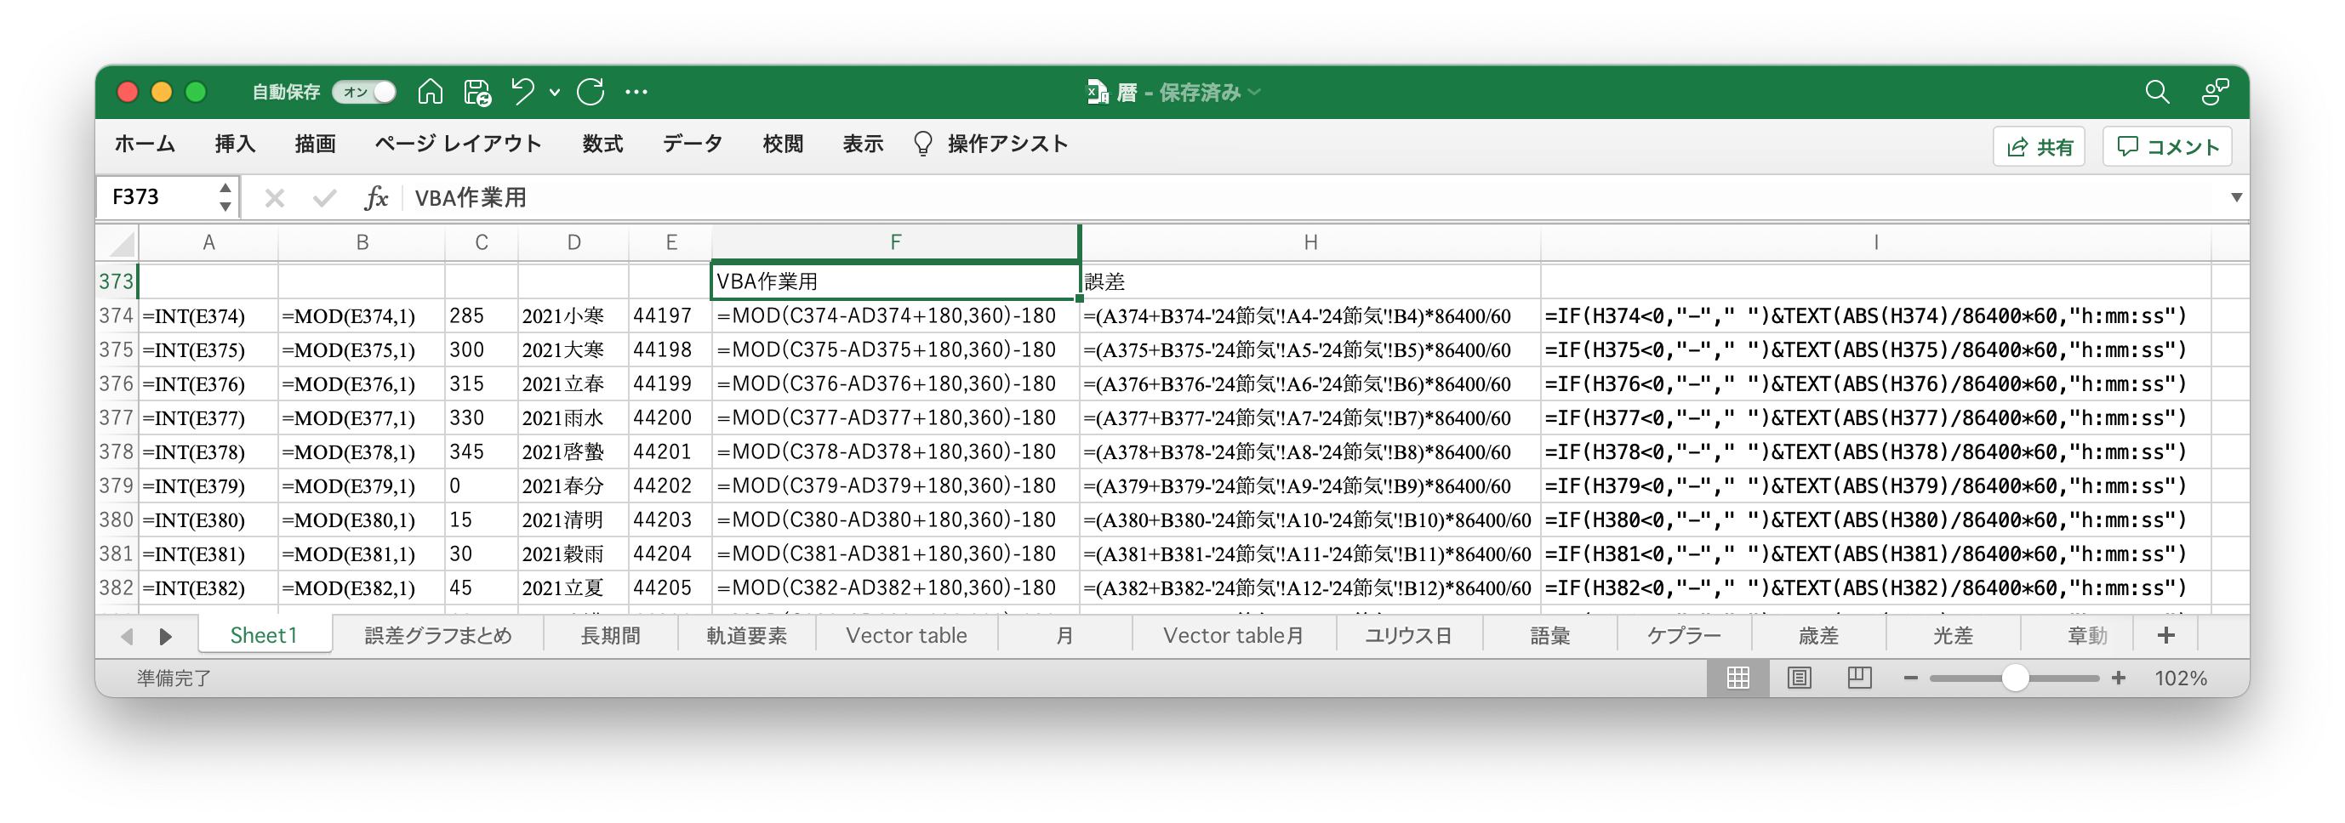Open the ホーム ribbon tab

[x=145, y=144]
